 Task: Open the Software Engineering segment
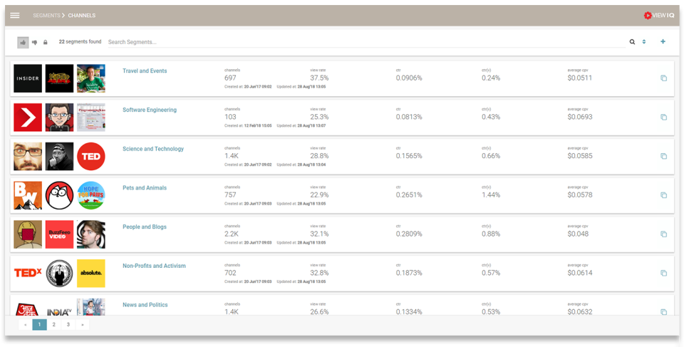(x=150, y=110)
